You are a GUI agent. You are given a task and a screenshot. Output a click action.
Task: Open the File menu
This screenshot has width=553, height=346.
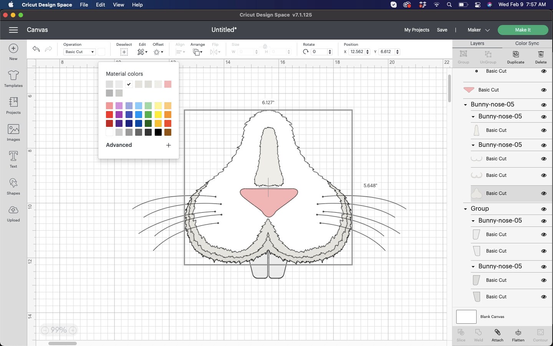[84, 5]
